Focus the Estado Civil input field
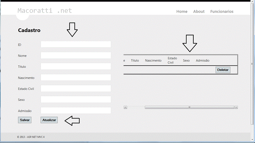The image size is (255, 143). click(76, 88)
